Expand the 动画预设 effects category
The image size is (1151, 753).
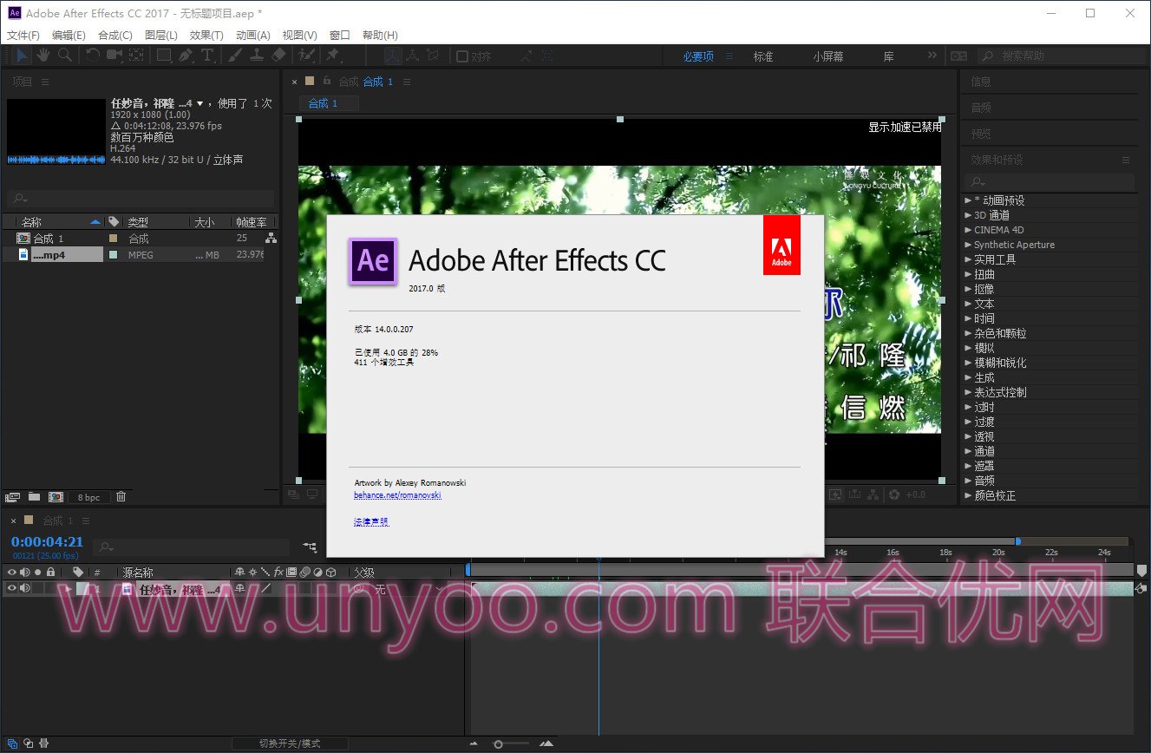[968, 200]
